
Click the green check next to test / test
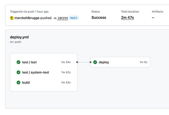(18, 62)
